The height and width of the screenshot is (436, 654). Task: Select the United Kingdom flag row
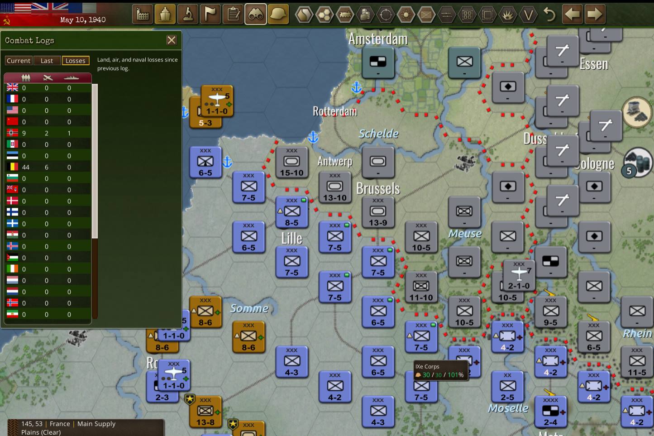pyautogui.click(x=48, y=88)
